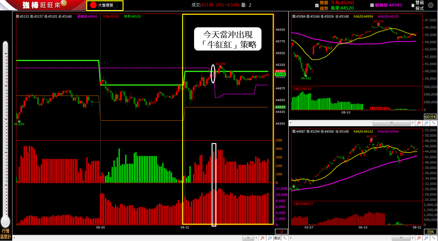Click the 預設 reset button under main chart
The width and height of the screenshot is (438, 241).
[277, 238]
